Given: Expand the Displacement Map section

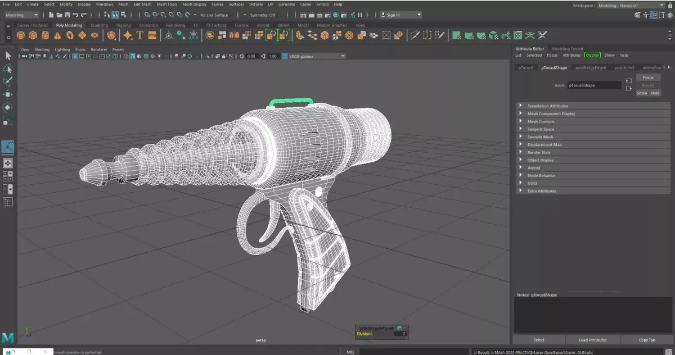Looking at the screenshot, I should (x=592, y=144).
